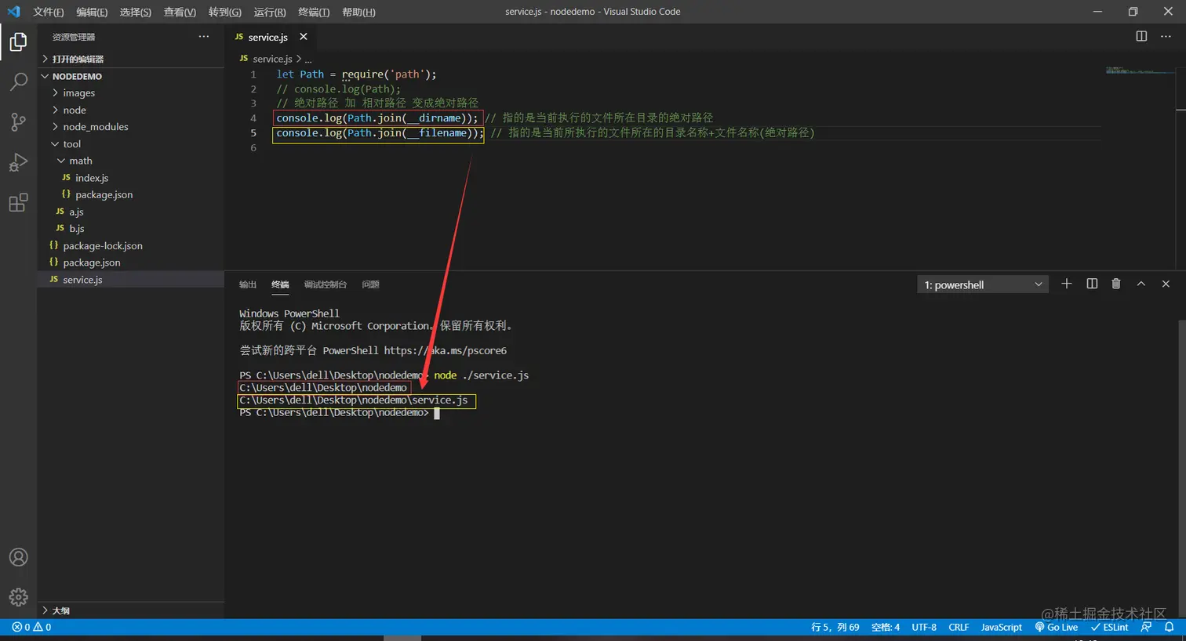Close the service.js editor tab
The height and width of the screenshot is (641, 1186).
[x=304, y=37]
